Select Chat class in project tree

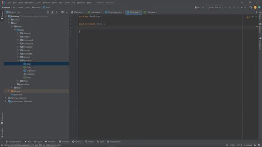pos(29,67)
